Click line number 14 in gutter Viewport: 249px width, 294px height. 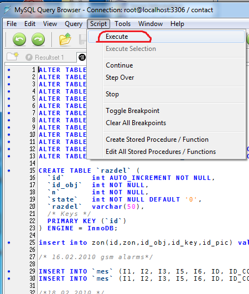click(32, 163)
